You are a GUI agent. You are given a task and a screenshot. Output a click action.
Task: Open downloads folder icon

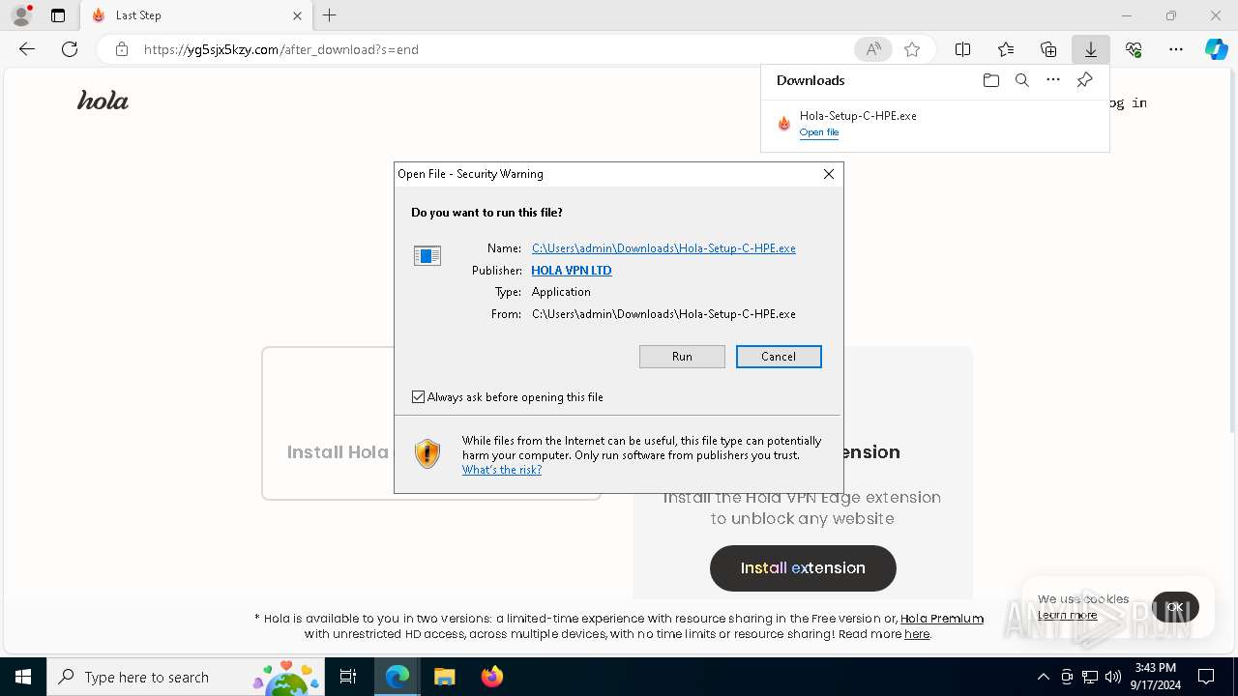[x=991, y=80]
